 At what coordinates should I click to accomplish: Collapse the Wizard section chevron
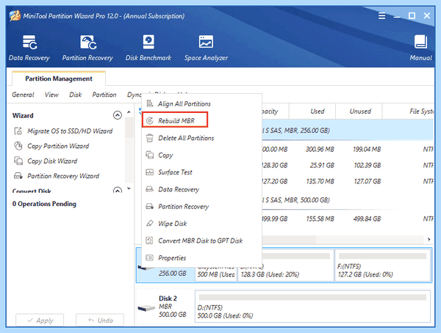click(x=118, y=115)
